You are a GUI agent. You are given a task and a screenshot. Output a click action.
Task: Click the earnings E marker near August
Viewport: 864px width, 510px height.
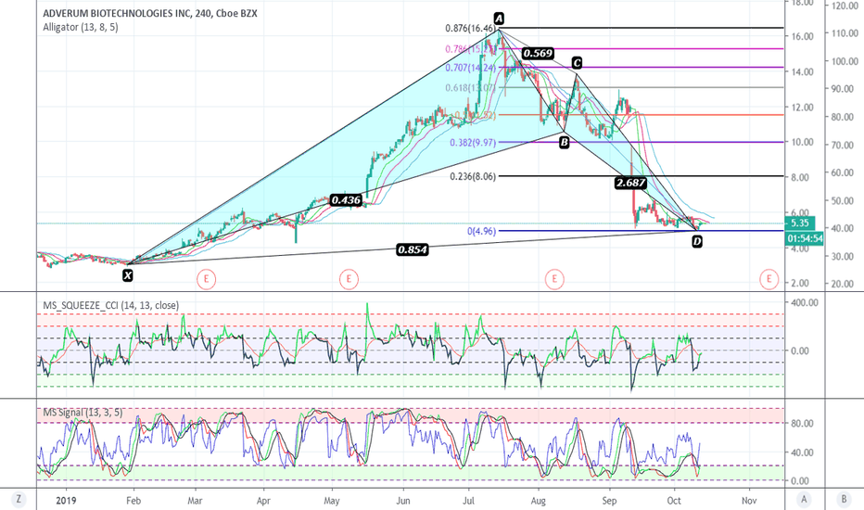[x=554, y=279]
